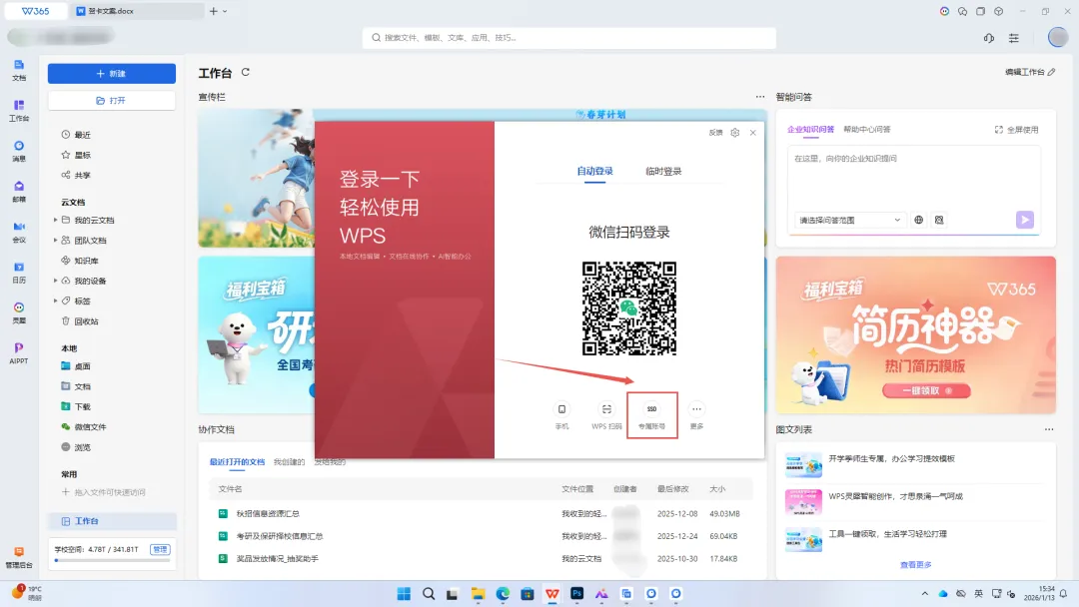
Task: Click the 学校空间 storage usage bar
Action: pos(112,560)
